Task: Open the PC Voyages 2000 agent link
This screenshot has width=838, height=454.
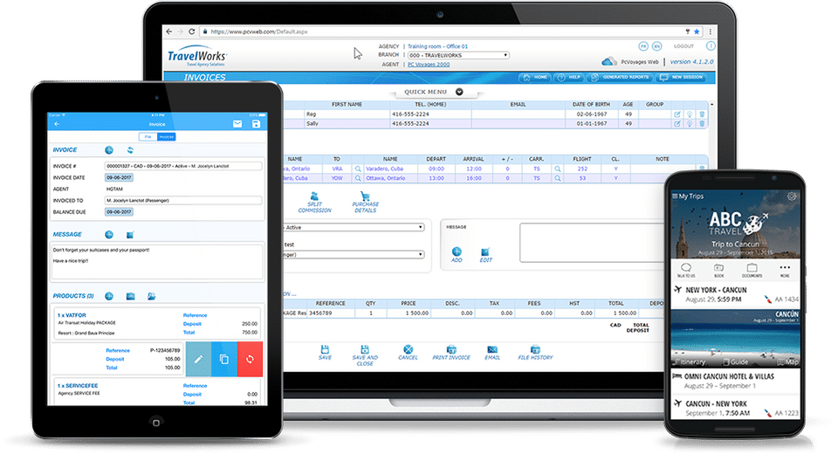Action: pos(429,64)
